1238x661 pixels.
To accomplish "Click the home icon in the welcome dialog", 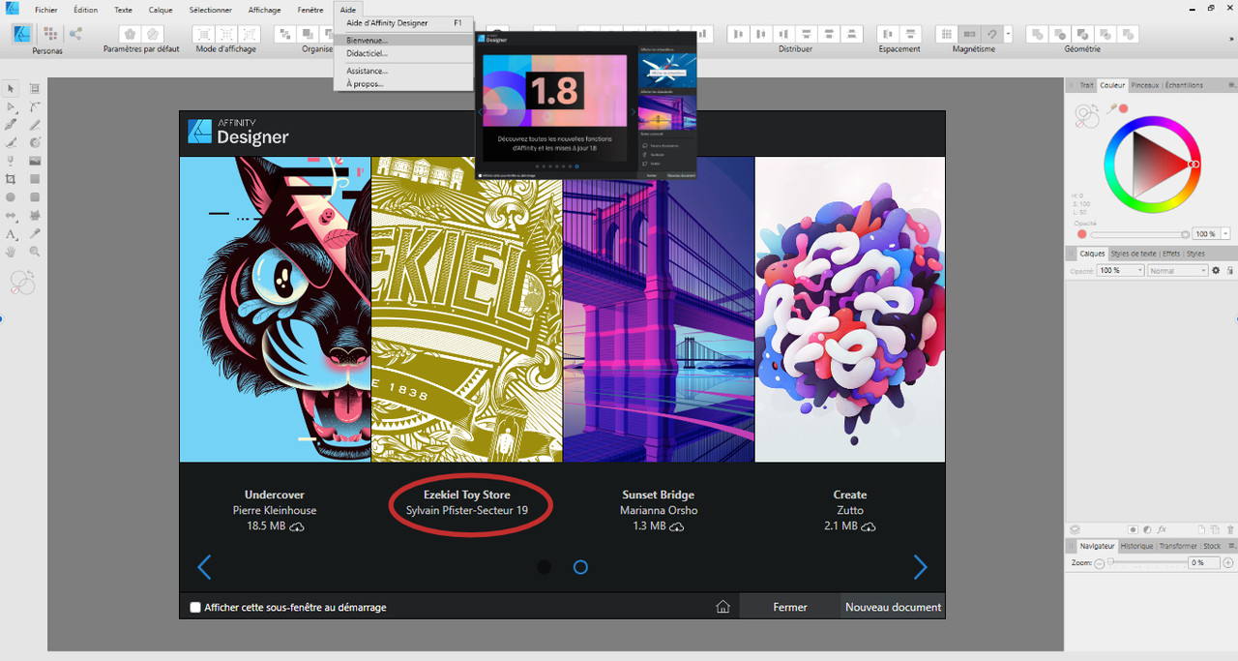I will click(x=722, y=607).
